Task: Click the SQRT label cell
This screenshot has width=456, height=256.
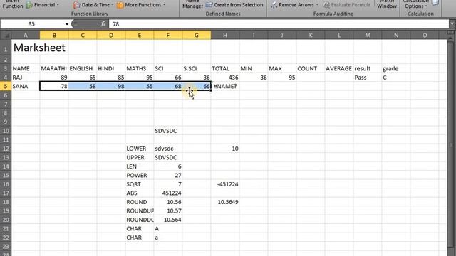Action: 140,184
